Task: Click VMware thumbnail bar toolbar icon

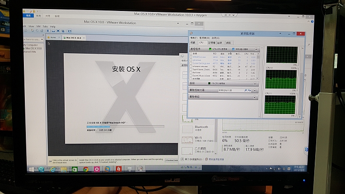Action: click(54, 31)
